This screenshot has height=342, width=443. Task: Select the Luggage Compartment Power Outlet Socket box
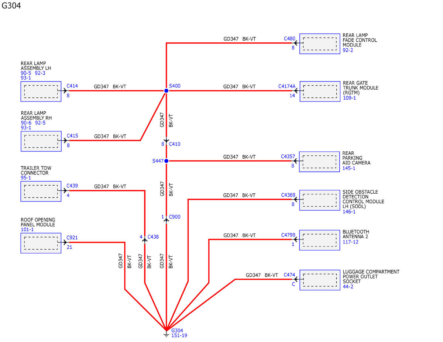[320, 280]
